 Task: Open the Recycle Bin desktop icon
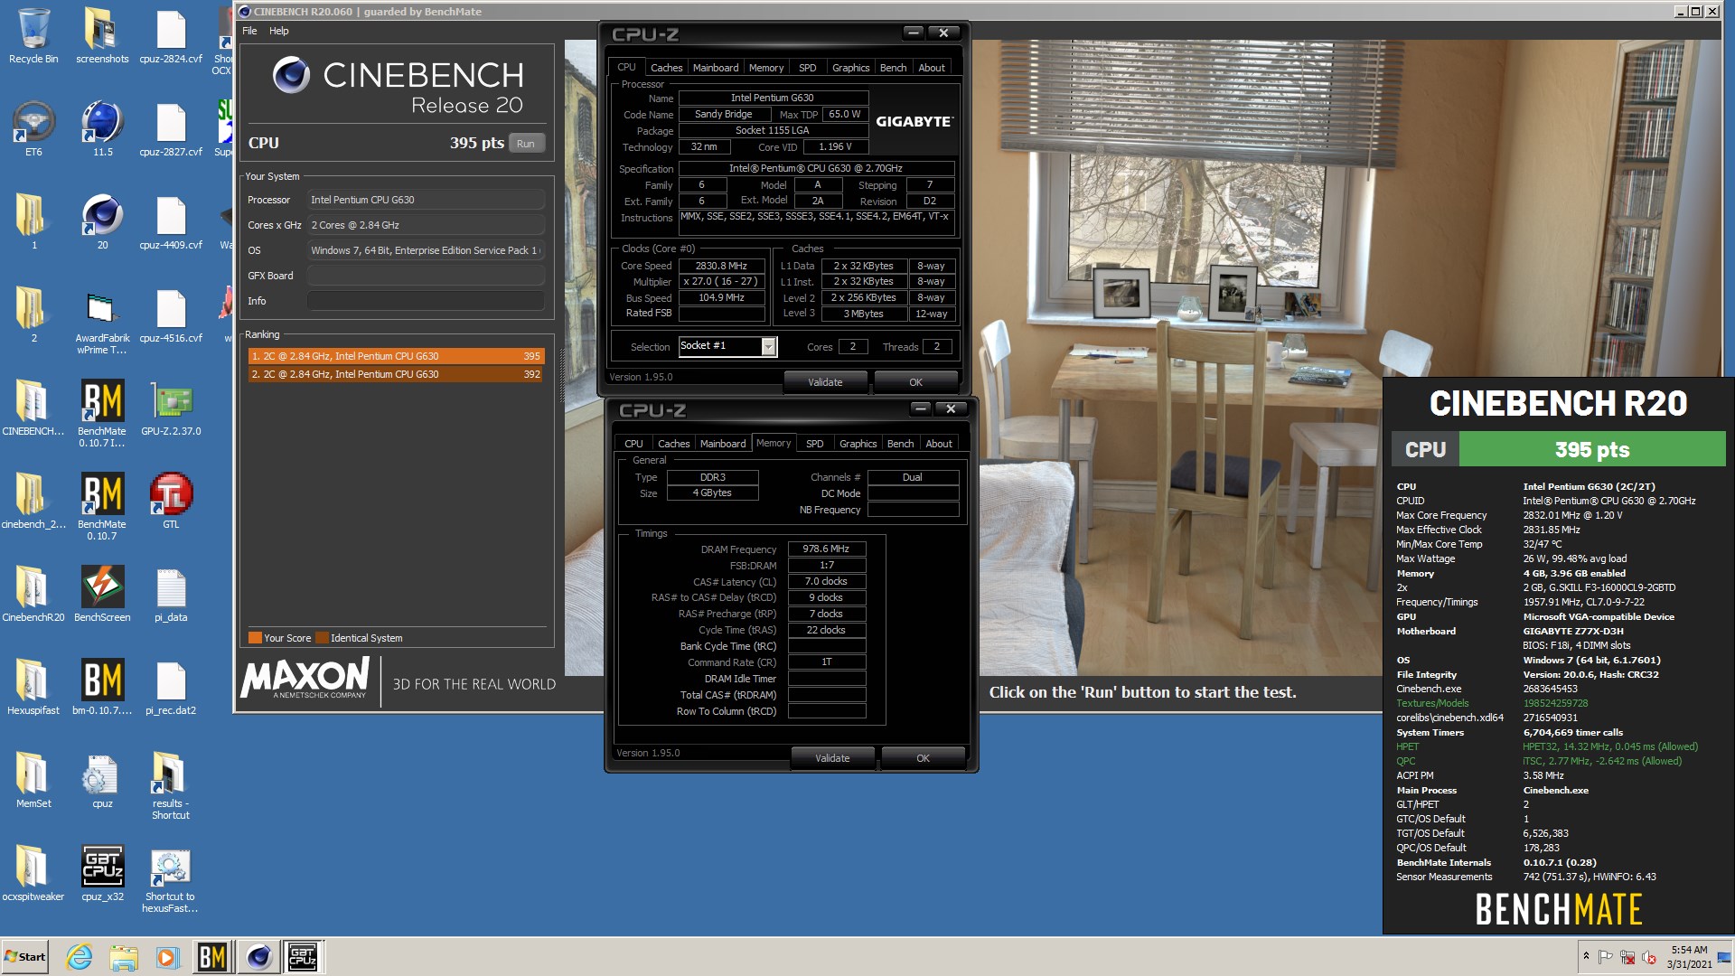33,36
